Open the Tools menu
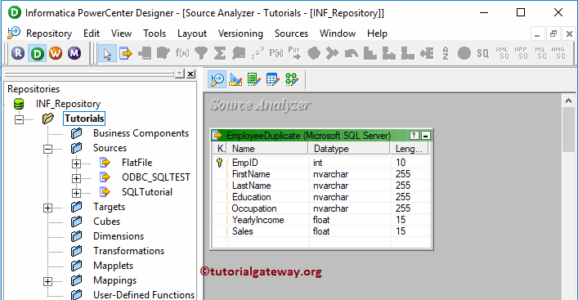 click(x=155, y=34)
